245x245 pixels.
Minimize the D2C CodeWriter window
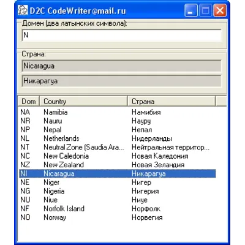(191, 10)
